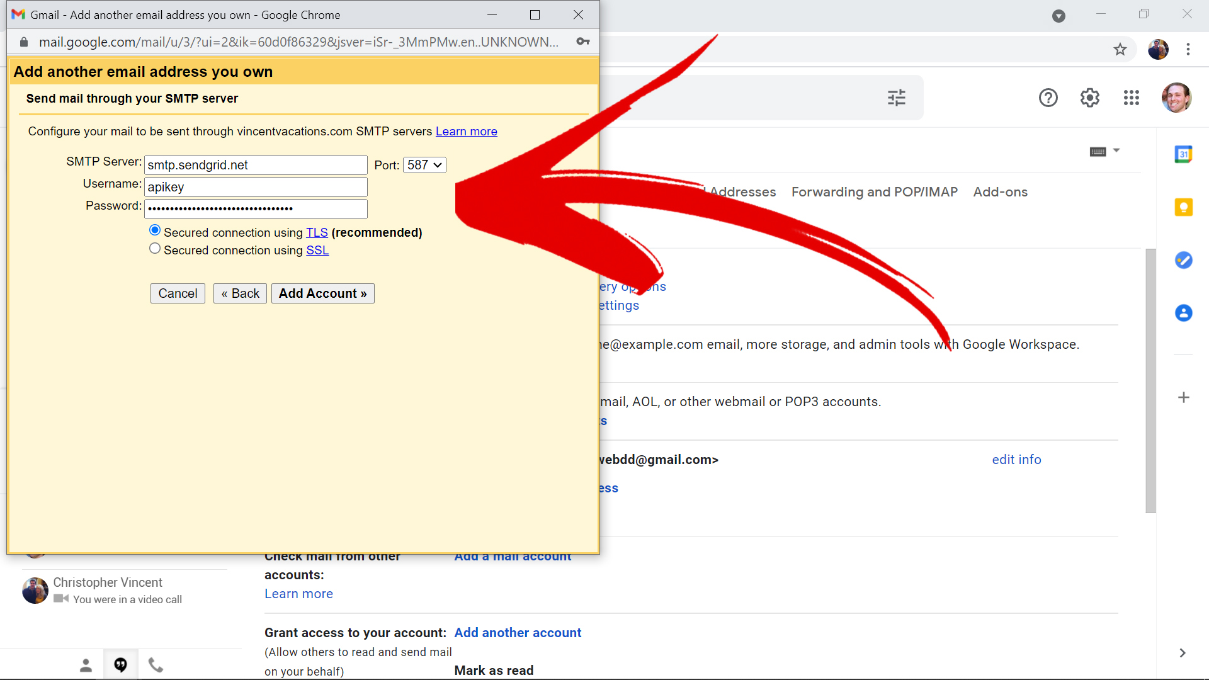Go back with the « Back button
1209x680 pixels.
(x=241, y=293)
